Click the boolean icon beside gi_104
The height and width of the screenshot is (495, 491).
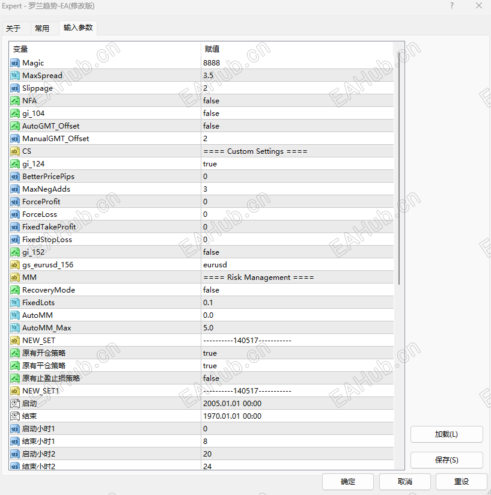click(x=15, y=114)
